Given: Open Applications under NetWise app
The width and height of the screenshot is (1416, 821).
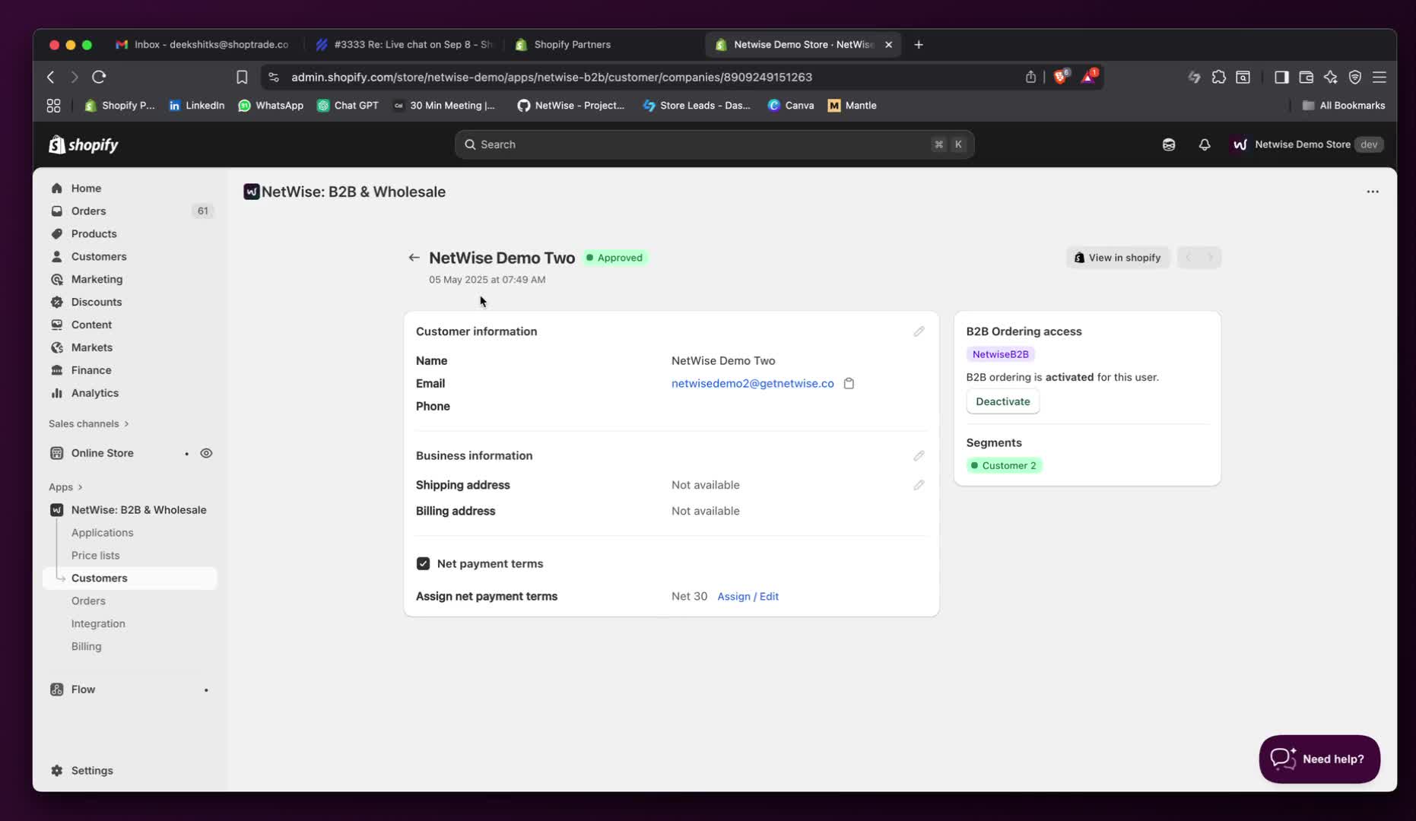Looking at the screenshot, I should pos(102,533).
